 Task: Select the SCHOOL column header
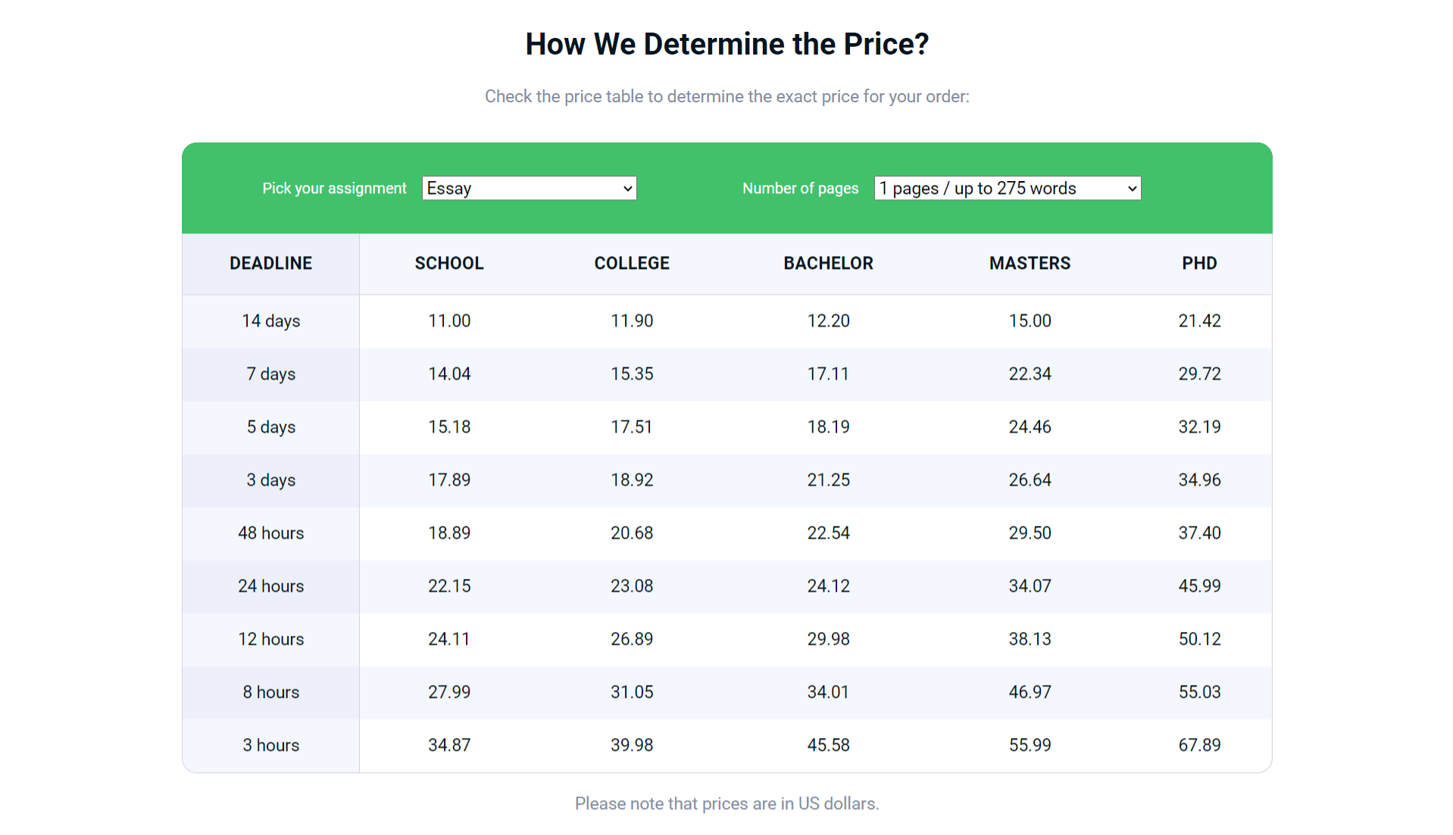coord(448,263)
